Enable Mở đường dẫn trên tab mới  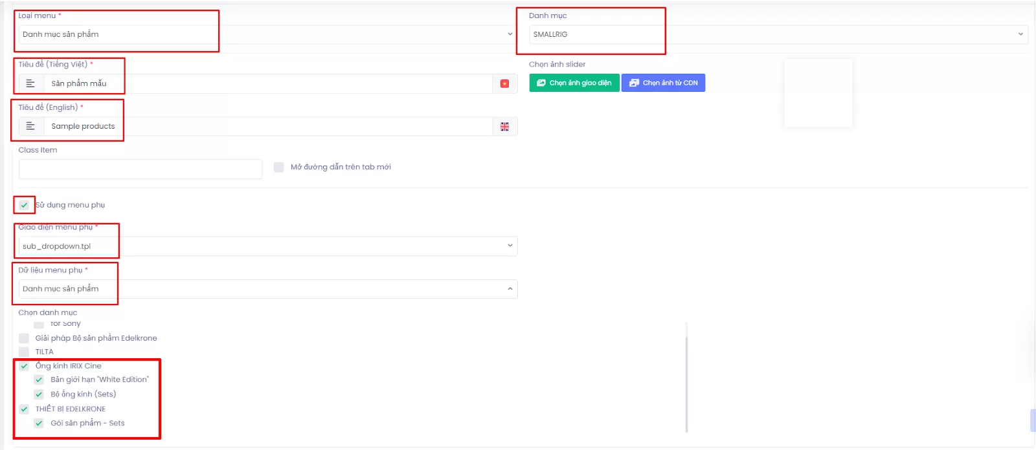click(279, 167)
